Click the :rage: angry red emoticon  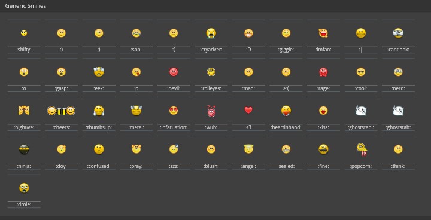(323, 72)
